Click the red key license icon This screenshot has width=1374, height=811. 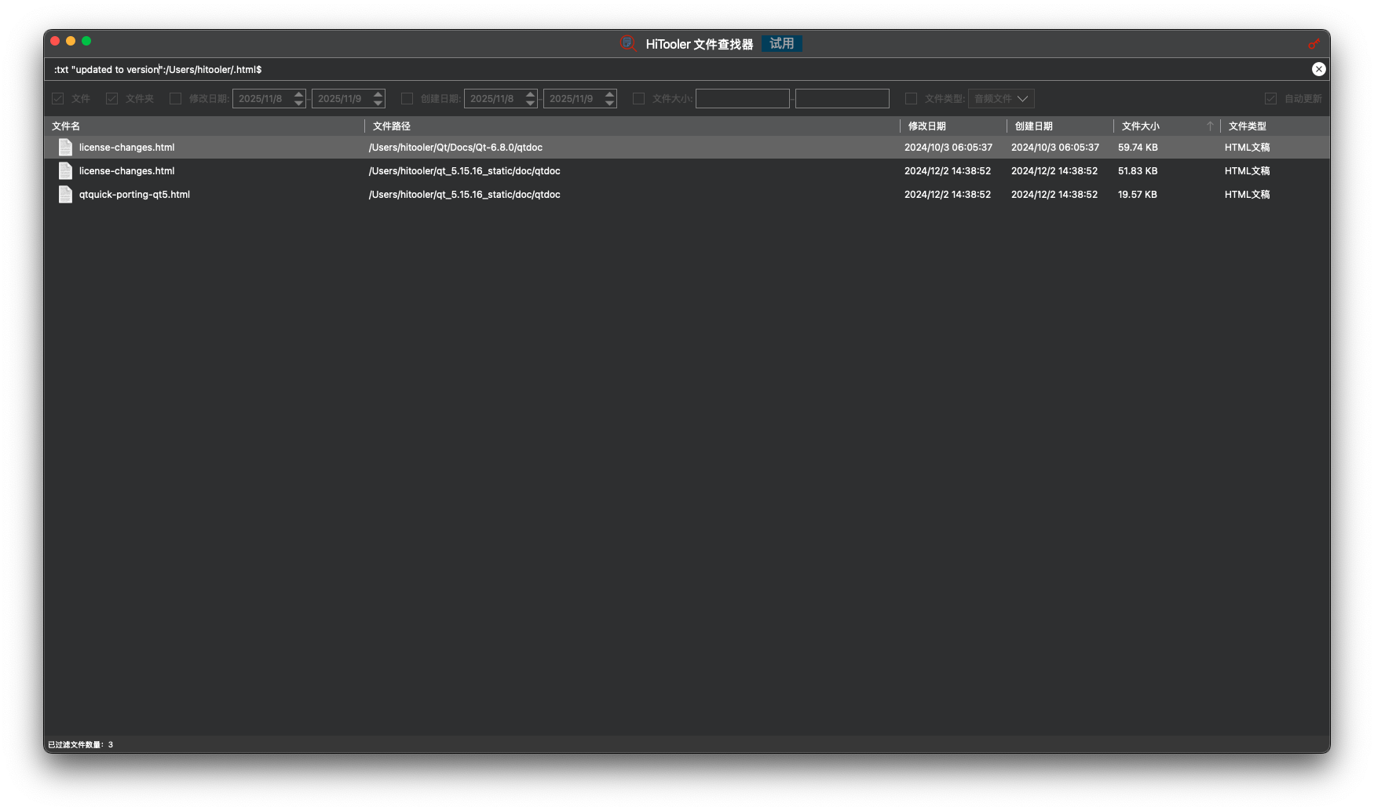(1314, 44)
